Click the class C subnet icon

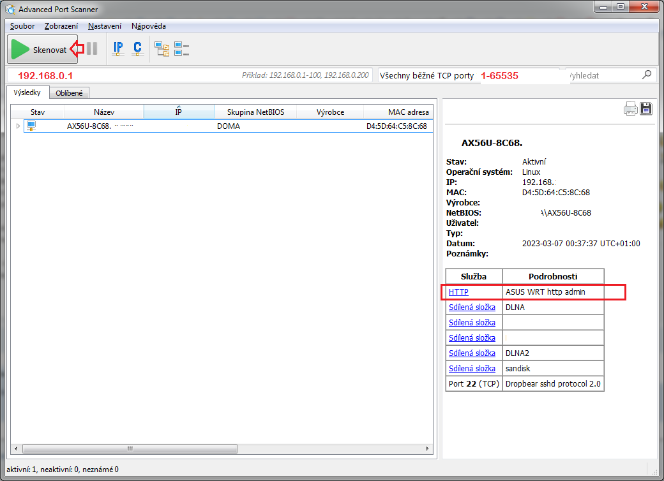pyautogui.click(x=137, y=48)
